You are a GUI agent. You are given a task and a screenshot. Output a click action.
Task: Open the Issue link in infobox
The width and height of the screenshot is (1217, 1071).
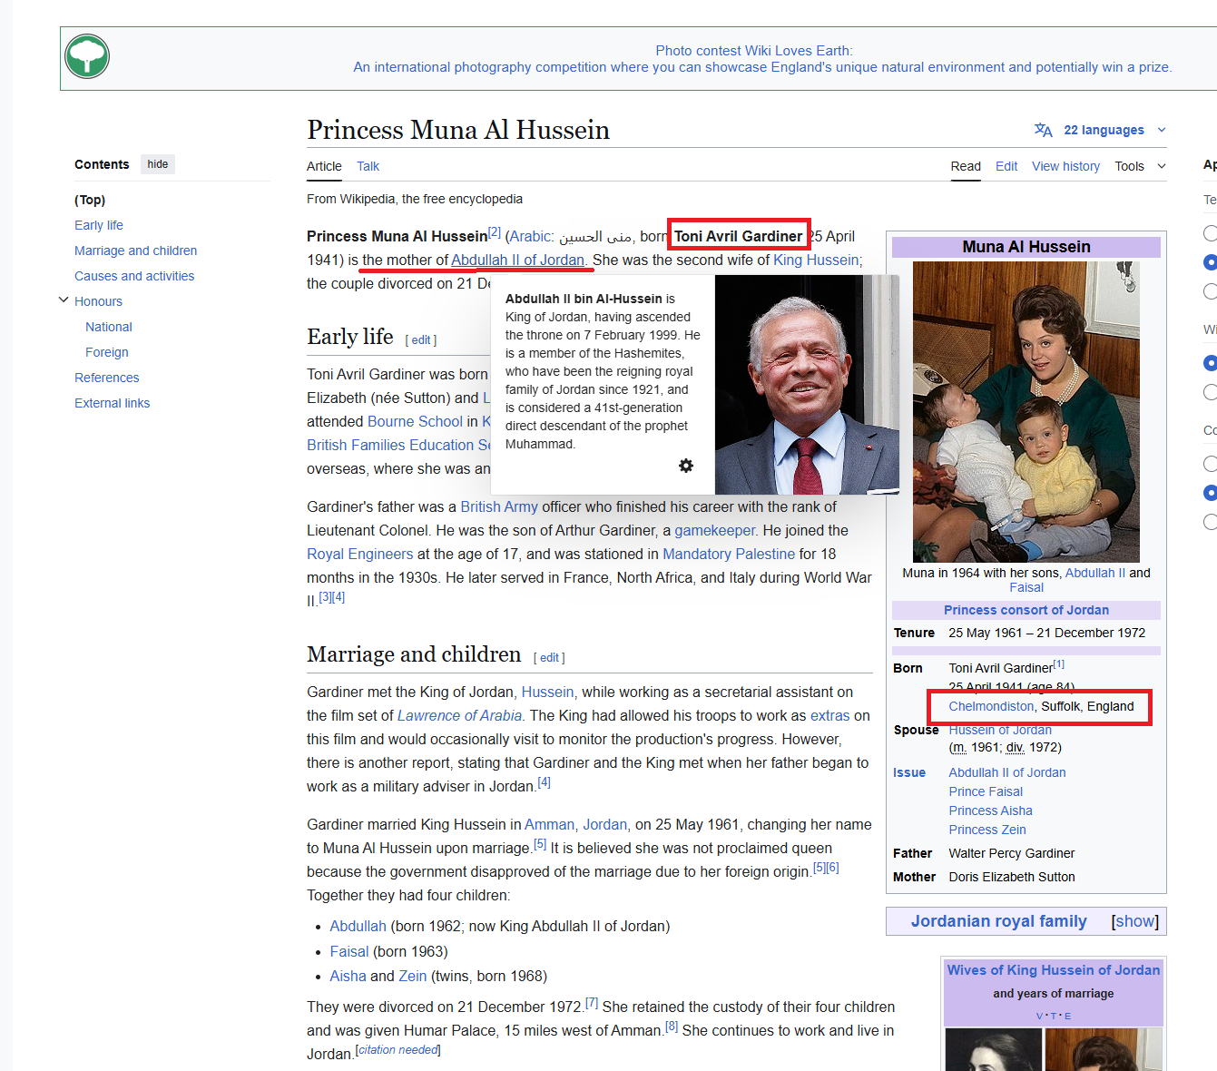tap(909, 772)
